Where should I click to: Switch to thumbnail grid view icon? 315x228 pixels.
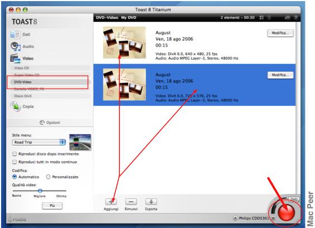(x=261, y=18)
